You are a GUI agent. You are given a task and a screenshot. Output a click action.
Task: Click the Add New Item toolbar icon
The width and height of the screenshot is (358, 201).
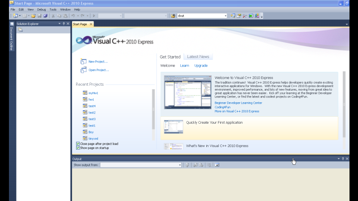(25, 16)
